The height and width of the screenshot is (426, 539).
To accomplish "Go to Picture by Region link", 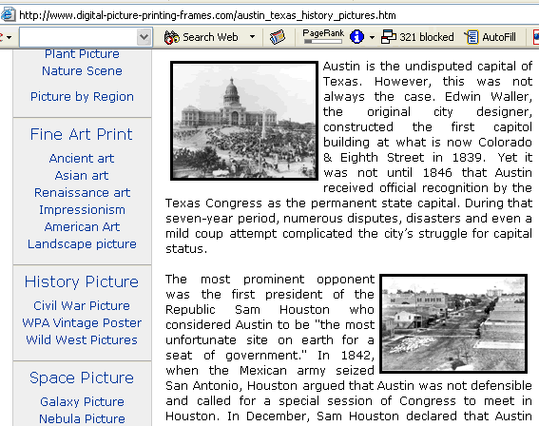I will 82,97.
